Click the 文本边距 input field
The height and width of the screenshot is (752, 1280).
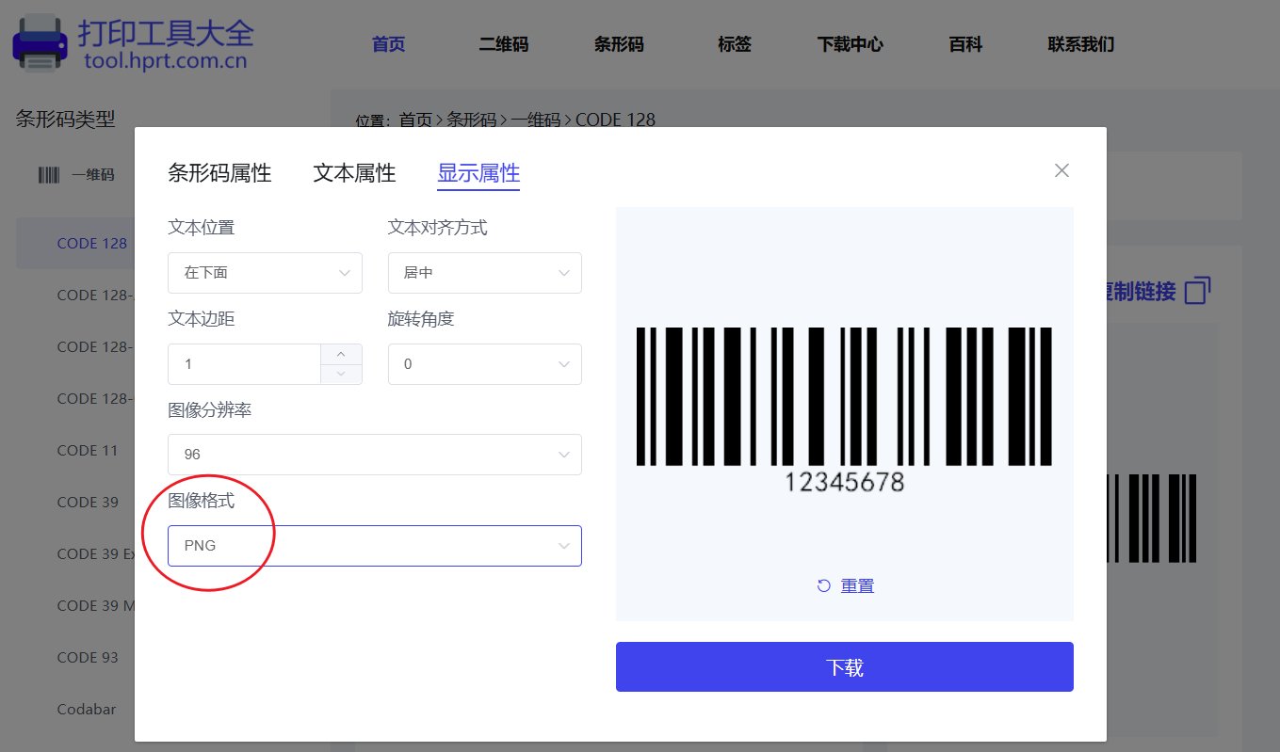point(245,364)
